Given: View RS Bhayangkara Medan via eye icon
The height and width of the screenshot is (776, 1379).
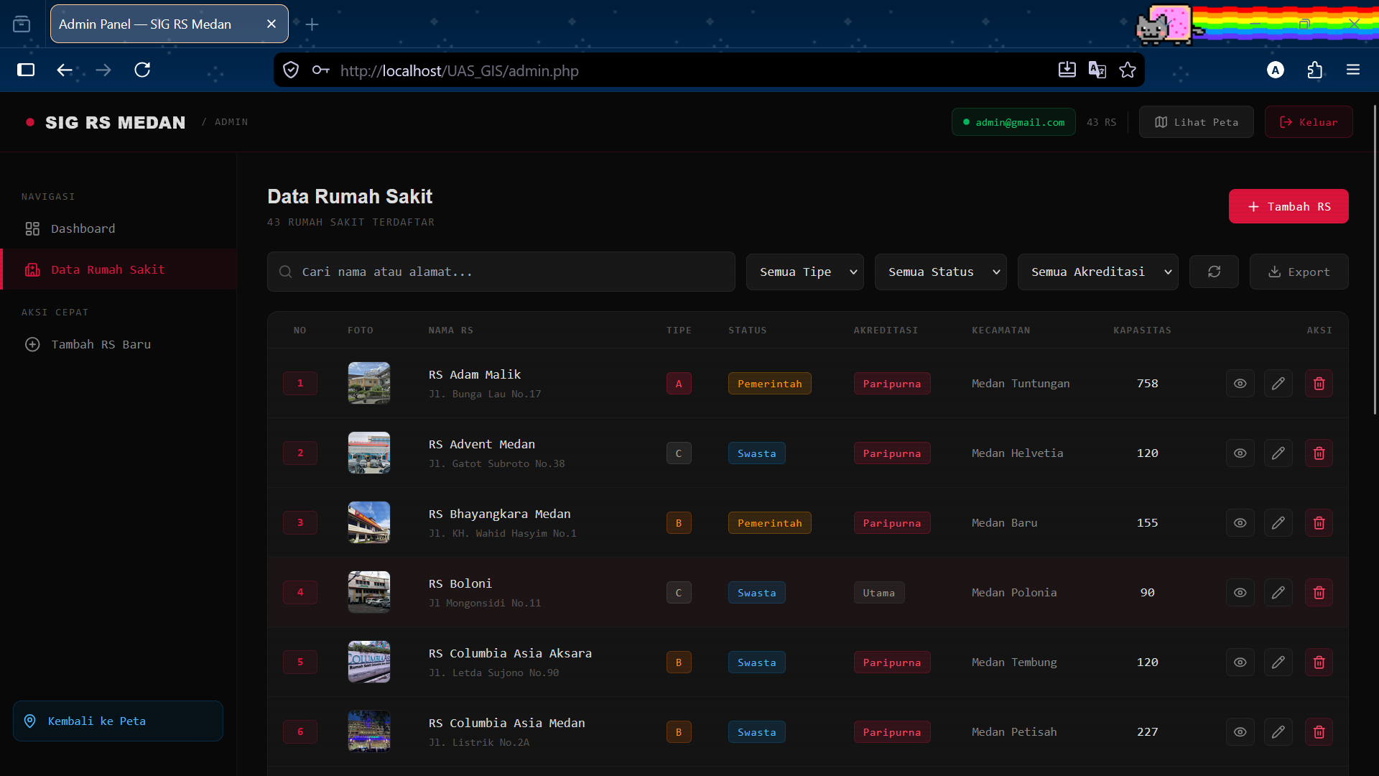Looking at the screenshot, I should pyautogui.click(x=1240, y=523).
